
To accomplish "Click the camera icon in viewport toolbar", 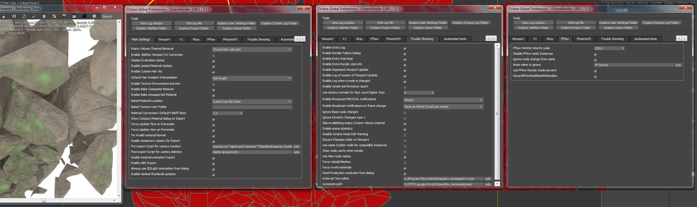I will point(84,16).
